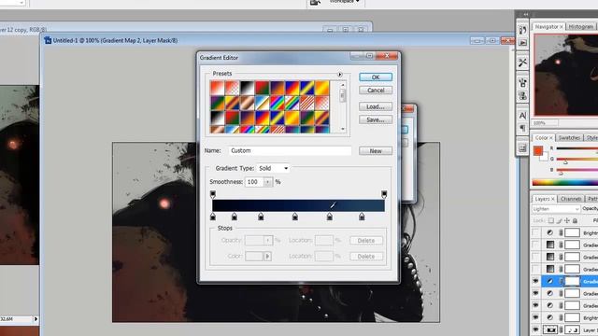
Task: Click the Load... button
Action: click(376, 106)
